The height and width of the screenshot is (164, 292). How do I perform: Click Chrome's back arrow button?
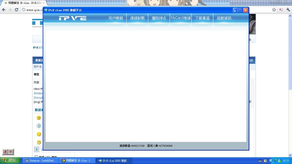point(4,10)
